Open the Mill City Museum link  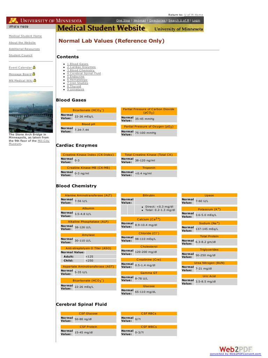tap(43, 141)
